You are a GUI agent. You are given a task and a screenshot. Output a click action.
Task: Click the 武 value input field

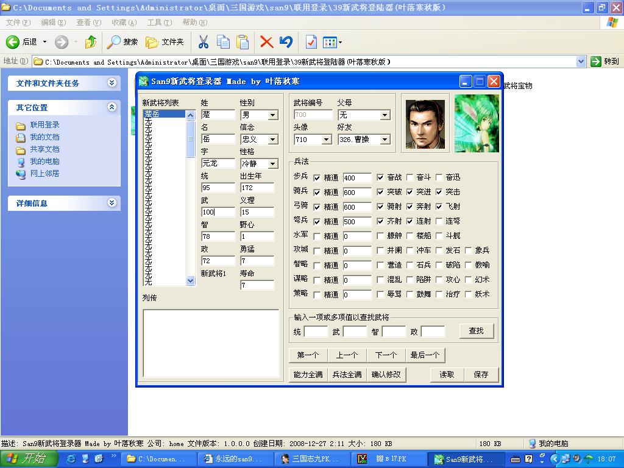[x=218, y=212]
